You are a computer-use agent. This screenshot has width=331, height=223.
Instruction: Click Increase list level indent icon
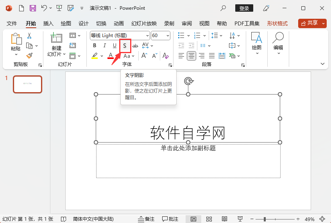[x=191, y=45]
